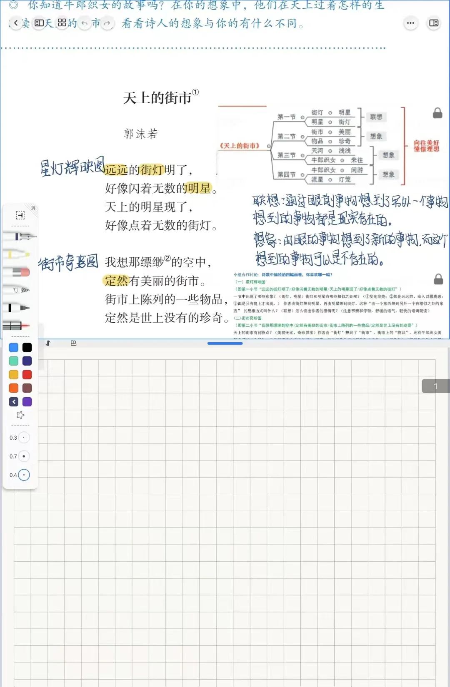Screen dimensions: 450x687
Task: Choose the orange color swatch
Action: click(13, 388)
